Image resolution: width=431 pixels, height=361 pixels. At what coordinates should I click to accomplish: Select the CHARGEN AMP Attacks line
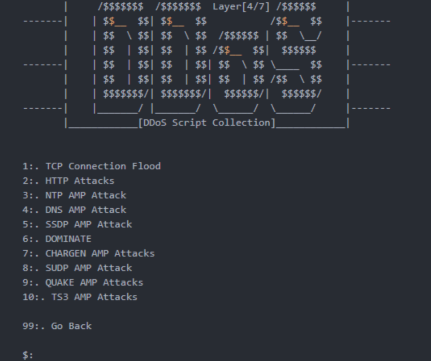[89, 254]
